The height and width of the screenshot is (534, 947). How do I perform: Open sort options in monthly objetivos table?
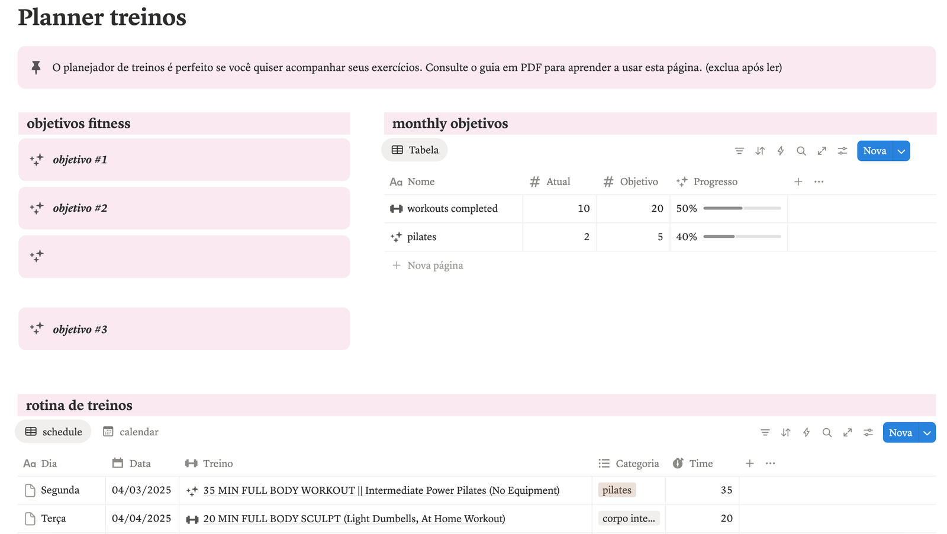[x=760, y=151]
